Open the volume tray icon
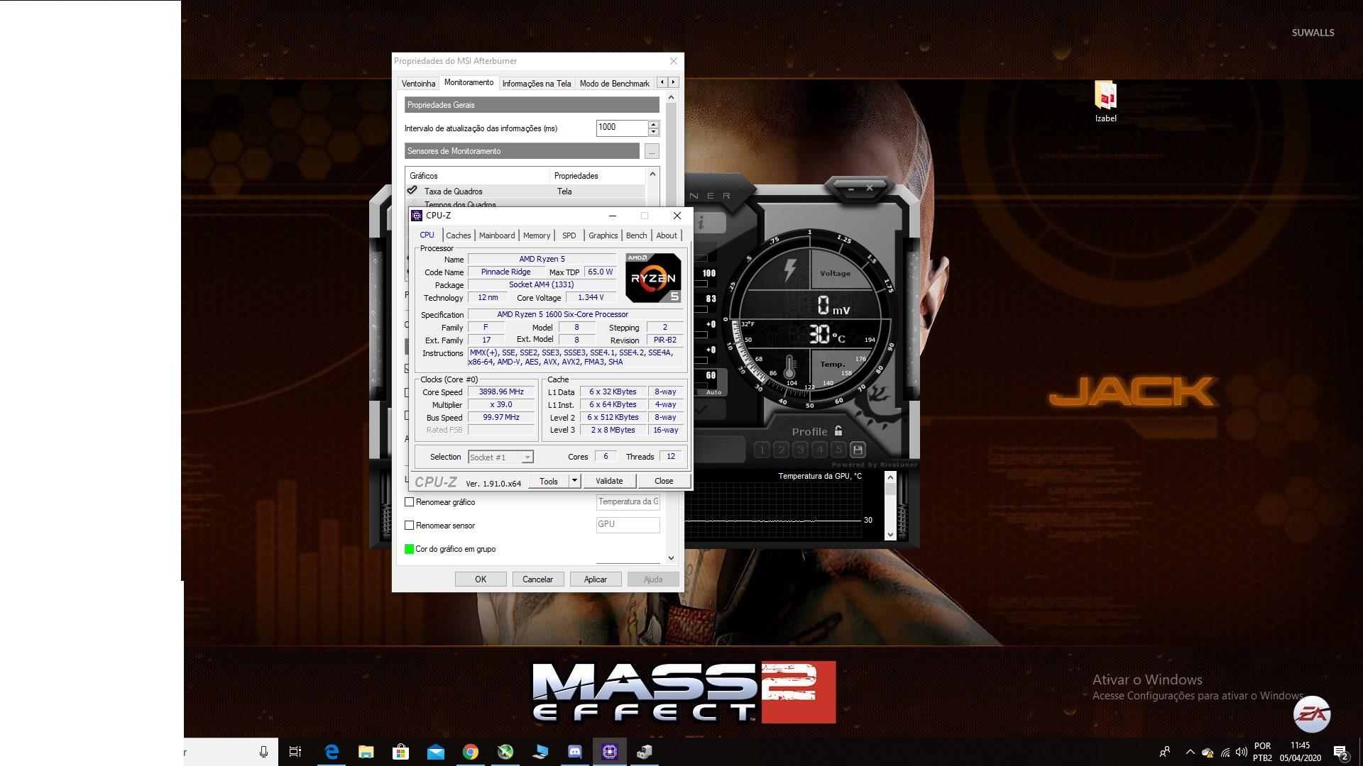Image resolution: width=1363 pixels, height=766 pixels. [x=1242, y=752]
